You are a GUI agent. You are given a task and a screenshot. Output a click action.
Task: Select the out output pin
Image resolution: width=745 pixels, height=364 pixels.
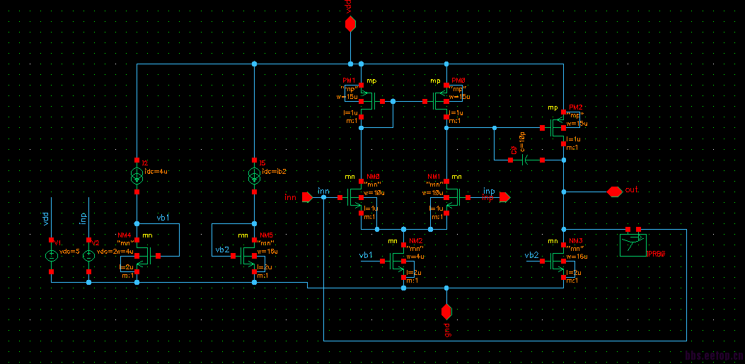614,192
